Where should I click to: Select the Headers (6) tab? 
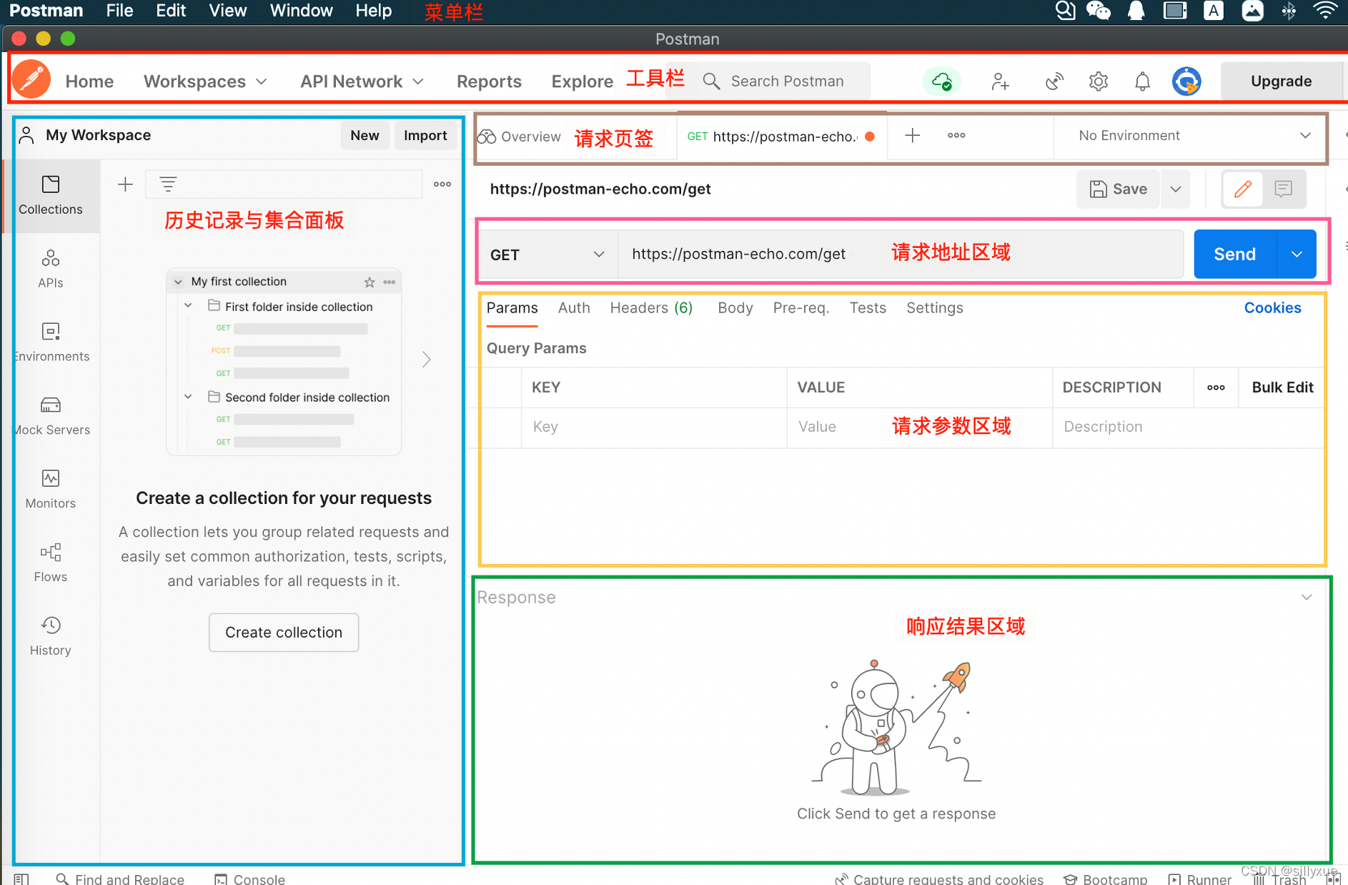(x=651, y=308)
